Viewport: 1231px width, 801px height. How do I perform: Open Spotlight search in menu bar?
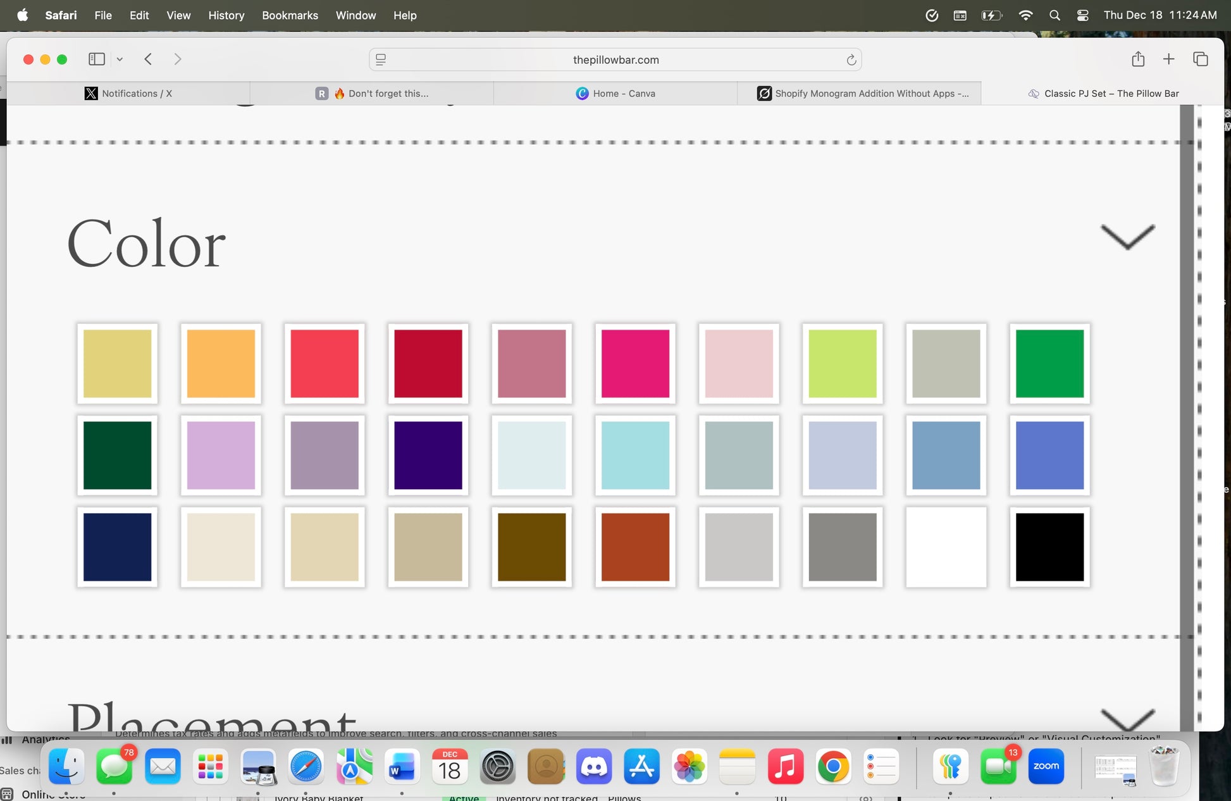pyautogui.click(x=1055, y=15)
